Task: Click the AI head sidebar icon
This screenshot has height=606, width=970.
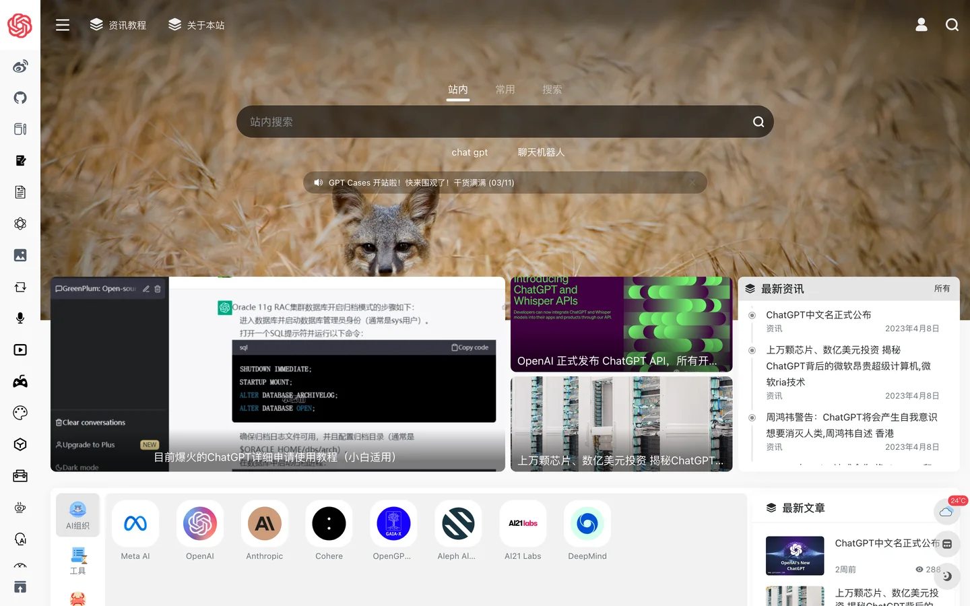Action: [20, 539]
